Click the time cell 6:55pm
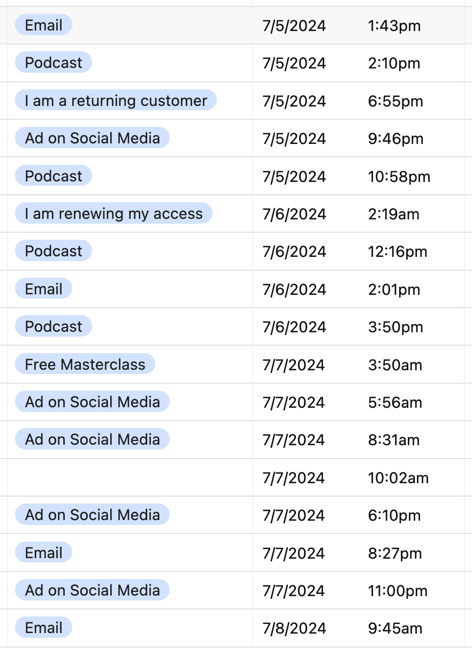 tap(395, 101)
